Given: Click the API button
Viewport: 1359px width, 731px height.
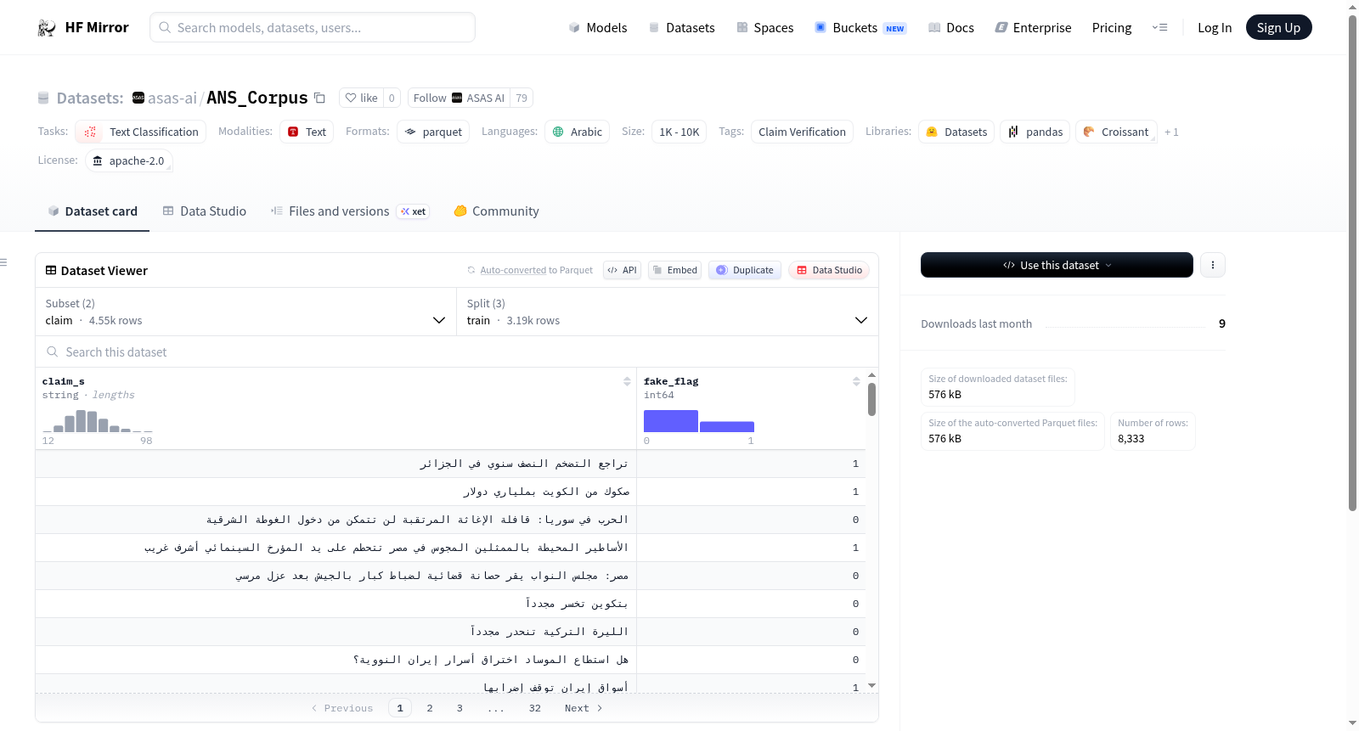Looking at the screenshot, I should pyautogui.click(x=622, y=270).
